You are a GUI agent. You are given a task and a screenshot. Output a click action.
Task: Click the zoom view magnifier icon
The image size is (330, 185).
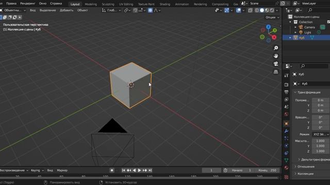pyautogui.click(x=276, y=48)
